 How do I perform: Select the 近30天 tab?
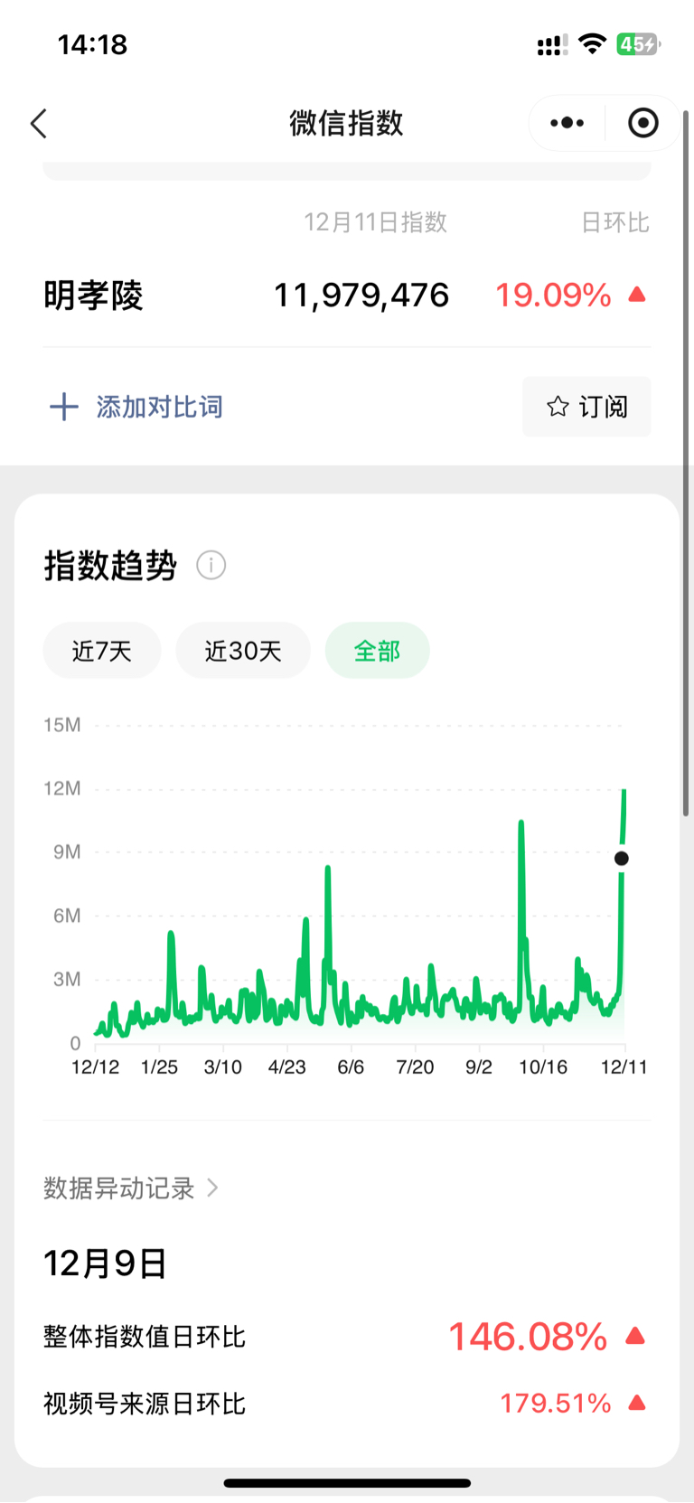pyautogui.click(x=243, y=651)
